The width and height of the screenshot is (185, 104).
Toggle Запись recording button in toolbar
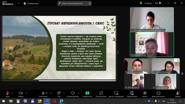(145, 94)
